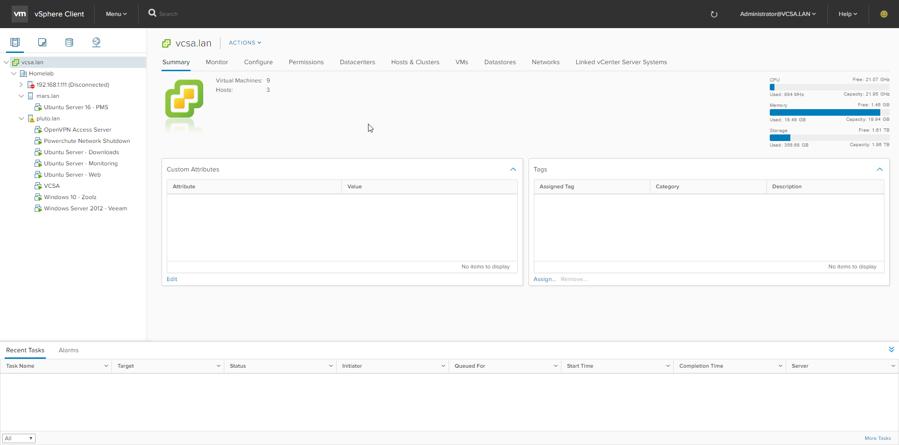Open the Storage inventory view icon
The height and width of the screenshot is (445, 899).
69,43
